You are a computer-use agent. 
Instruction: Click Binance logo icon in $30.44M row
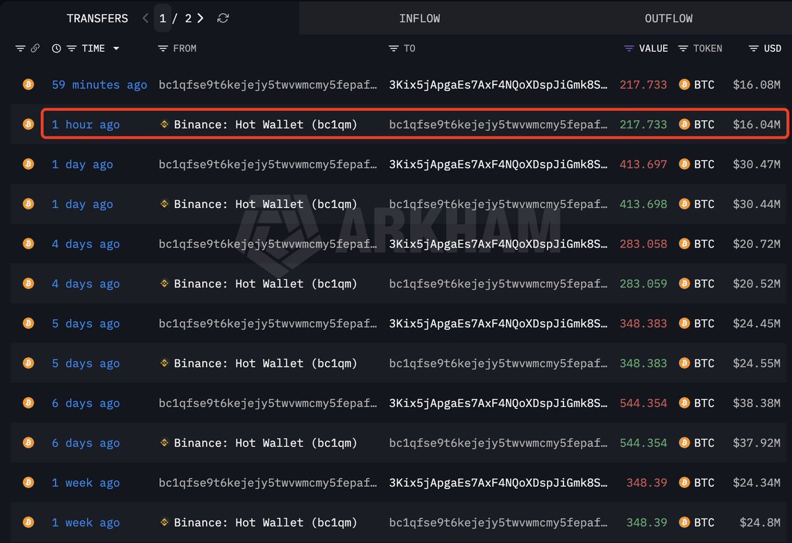164,203
